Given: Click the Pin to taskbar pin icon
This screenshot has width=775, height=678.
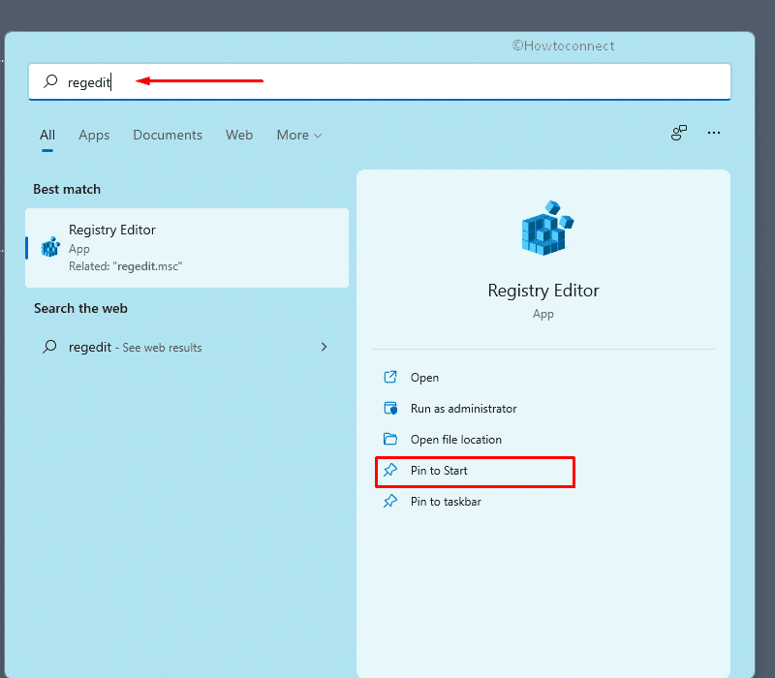Looking at the screenshot, I should (x=390, y=501).
